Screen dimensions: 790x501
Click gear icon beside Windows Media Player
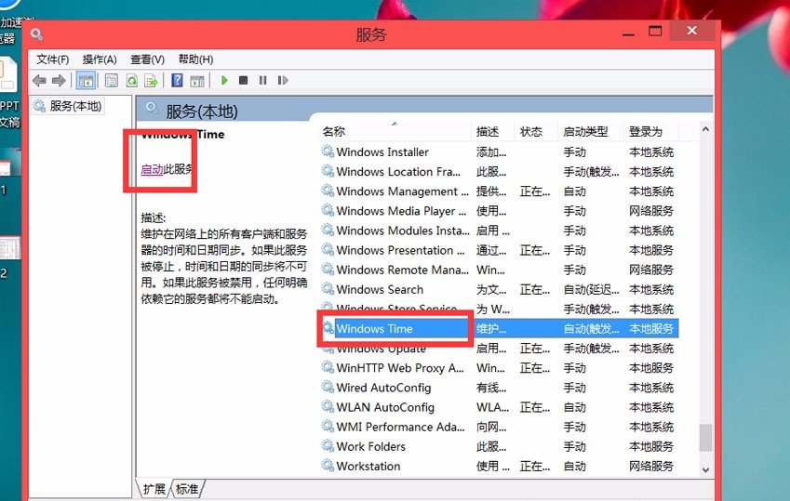click(328, 210)
